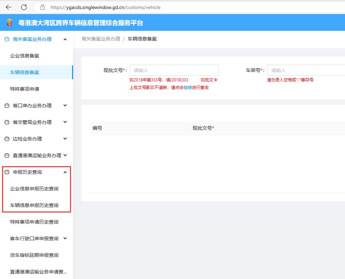Expand the 省交管局业务办理 chevron
Screen dimensions: 345x279
(x=65, y=122)
